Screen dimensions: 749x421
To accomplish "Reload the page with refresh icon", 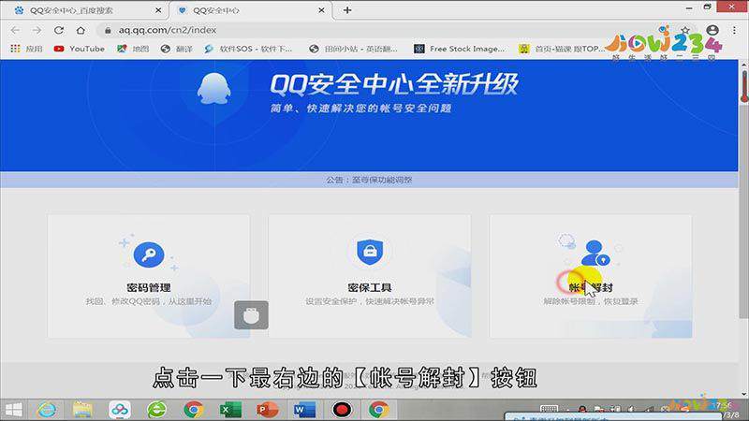I will pos(59,30).
